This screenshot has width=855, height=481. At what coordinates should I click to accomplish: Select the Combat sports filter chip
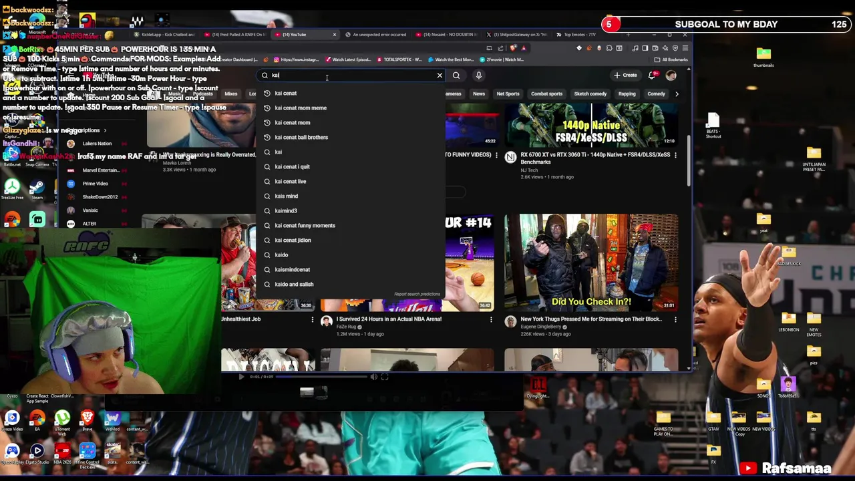pyautogui.click(x=546, y=94)
